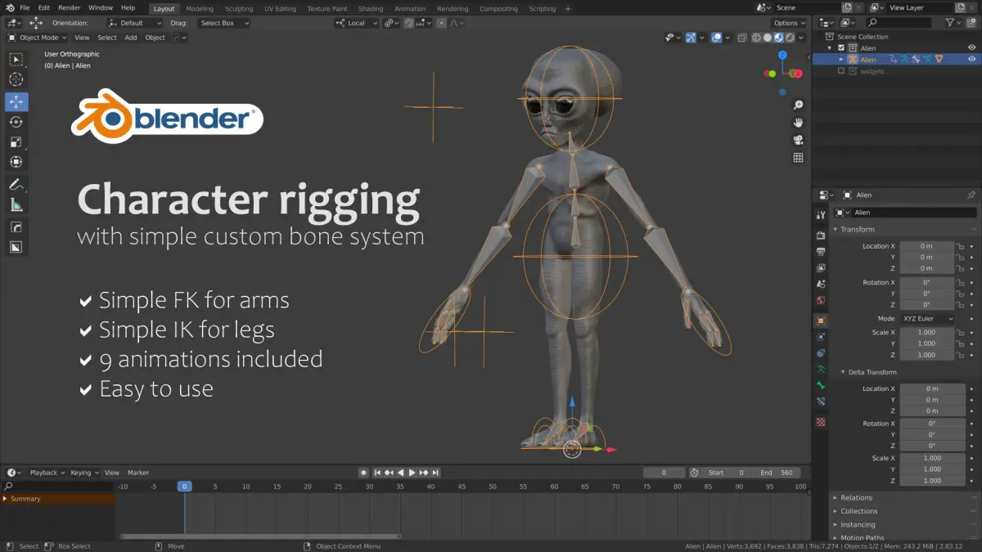Open the XYZ Euler rotation mode dropdown
The height and width of the screenshot is (552, 982).
click(x=927, y=319)
